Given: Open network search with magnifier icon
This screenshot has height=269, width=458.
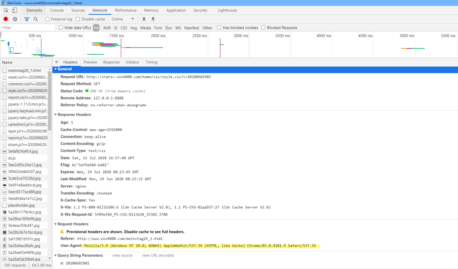Looking at the screenshot, I should point(36,19).
